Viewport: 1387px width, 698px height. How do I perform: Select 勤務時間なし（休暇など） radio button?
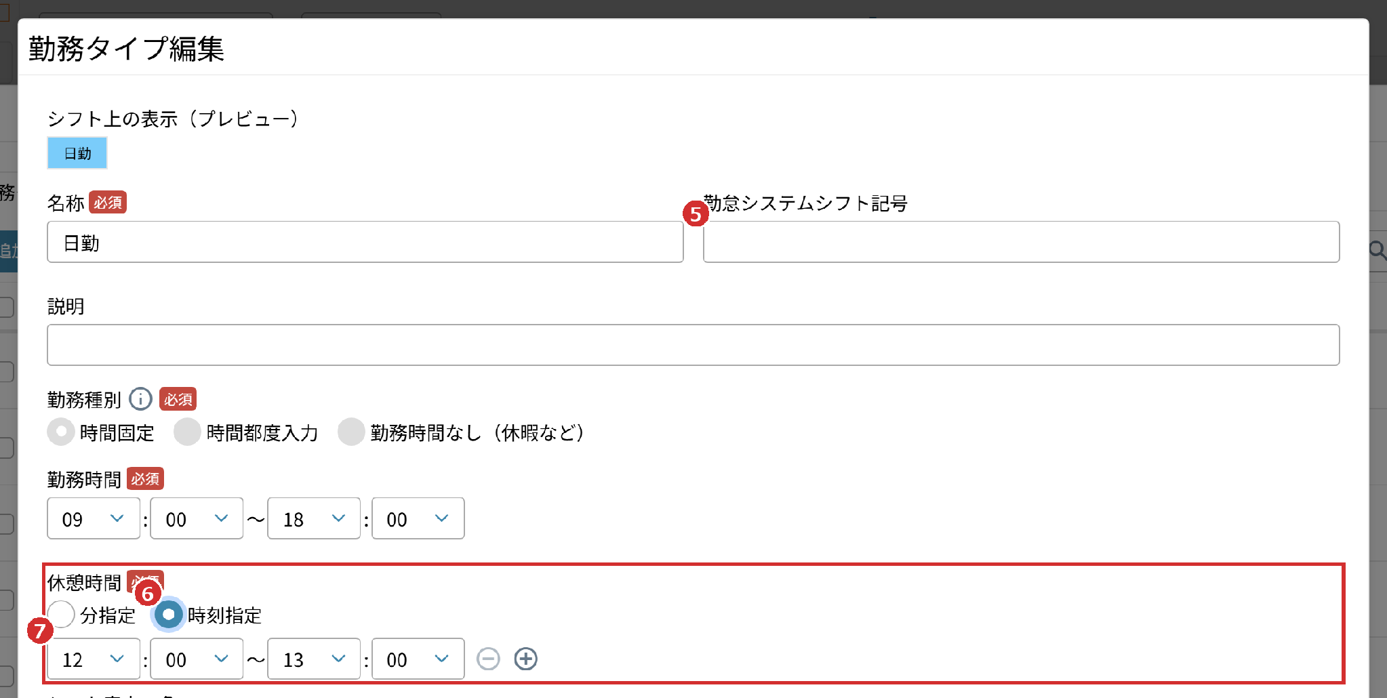pos(351,432)
